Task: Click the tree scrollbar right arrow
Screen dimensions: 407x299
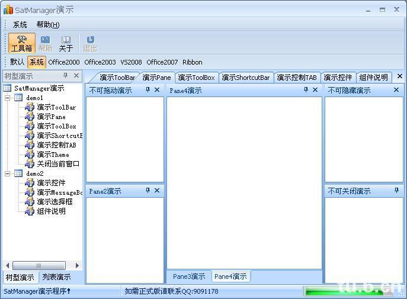Action: pos(77,265)
